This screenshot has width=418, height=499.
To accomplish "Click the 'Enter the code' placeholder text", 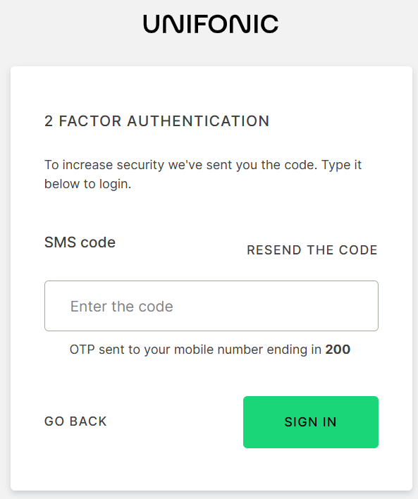I will [x=122, y=307].
